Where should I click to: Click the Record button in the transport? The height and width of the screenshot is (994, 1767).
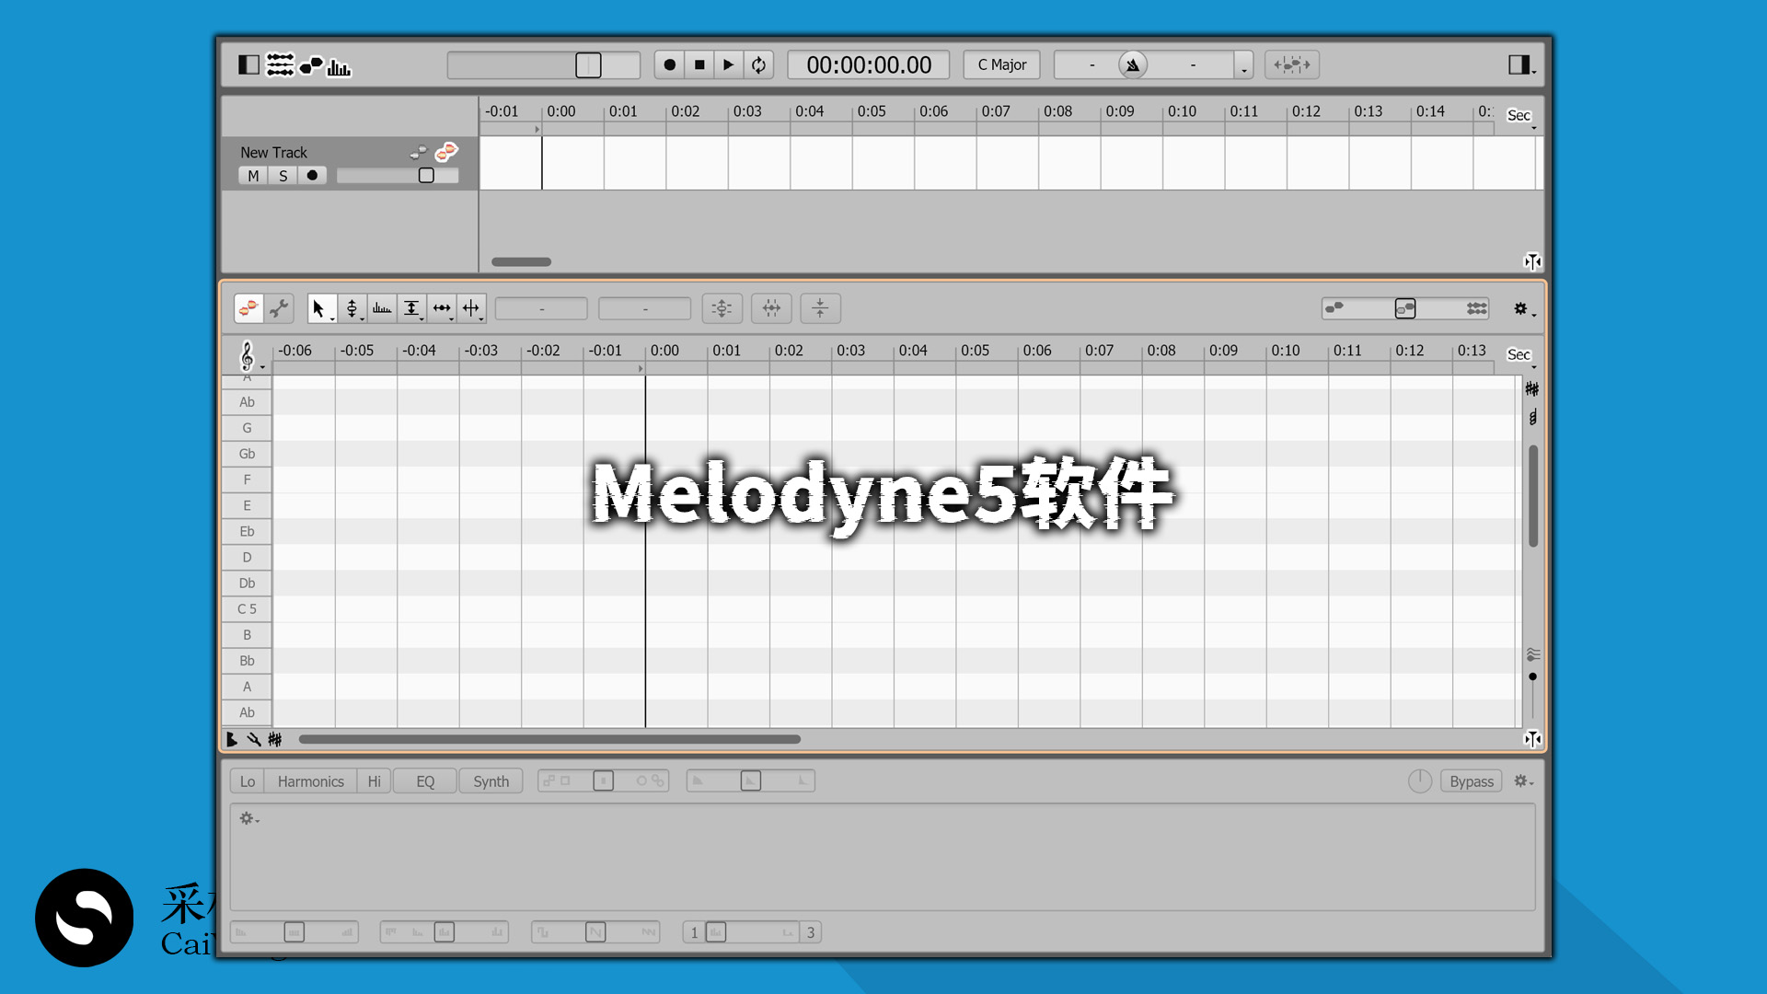669,64
